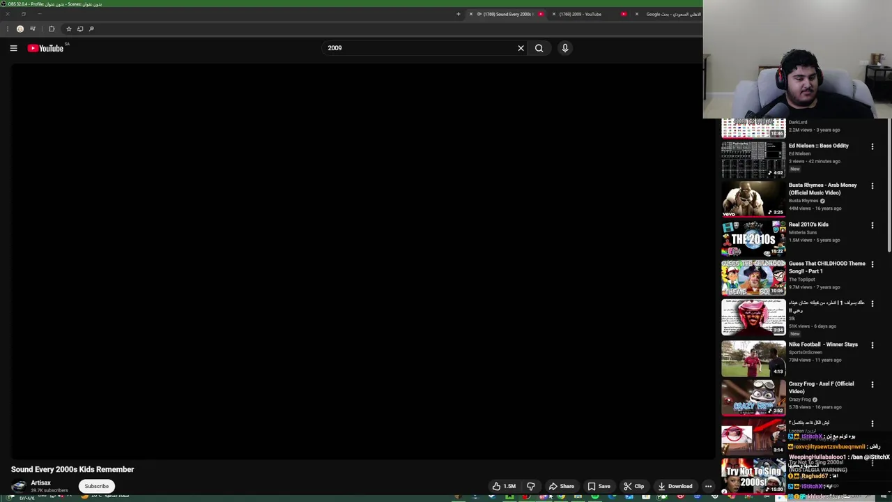
Task: Bookmark this page with star icon
Action: 68,29
